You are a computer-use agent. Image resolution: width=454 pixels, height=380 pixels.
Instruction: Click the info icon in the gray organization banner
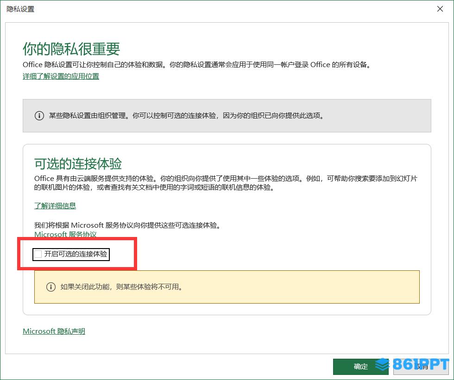point(39,116)
